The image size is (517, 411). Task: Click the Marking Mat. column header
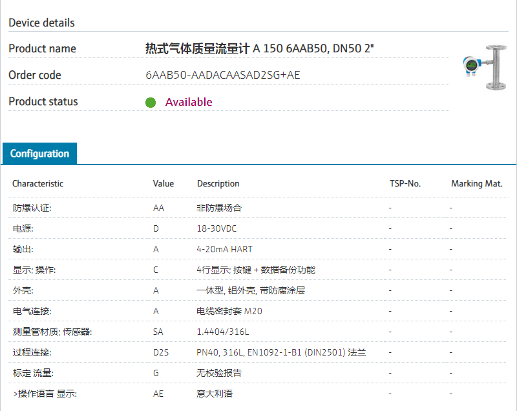point(476,183)
